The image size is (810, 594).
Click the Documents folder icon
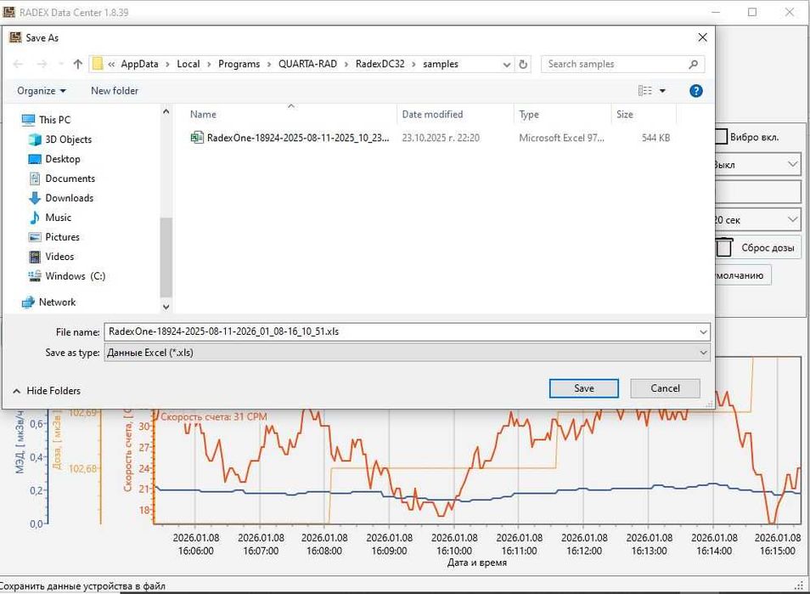coord(35,178)
